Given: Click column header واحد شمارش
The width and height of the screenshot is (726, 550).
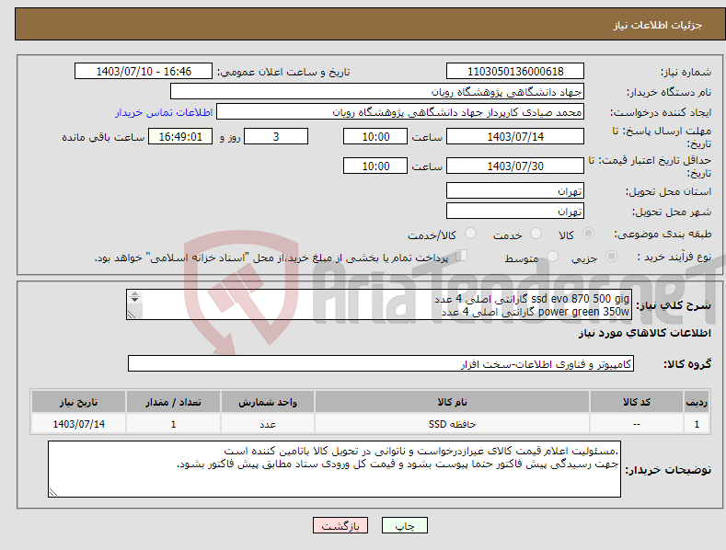Looking at the screenshot, I should (268, 402).
